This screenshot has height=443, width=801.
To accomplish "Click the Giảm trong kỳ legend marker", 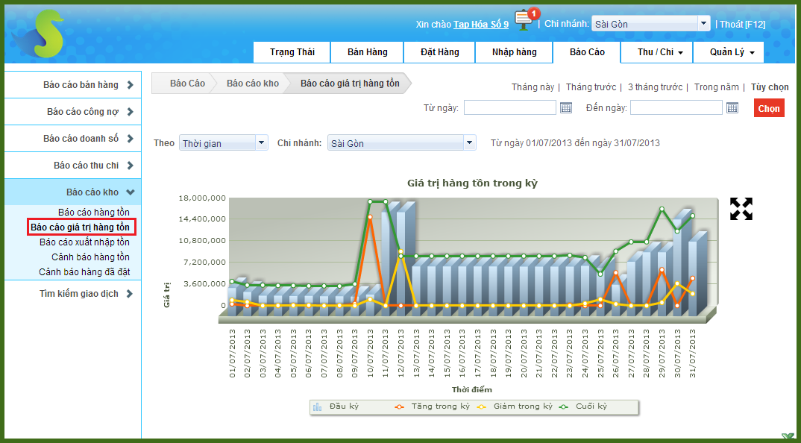I will (481, 406).
